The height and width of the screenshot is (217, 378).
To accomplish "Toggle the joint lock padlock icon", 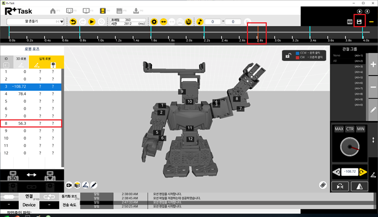I will [x=287, y=56].
